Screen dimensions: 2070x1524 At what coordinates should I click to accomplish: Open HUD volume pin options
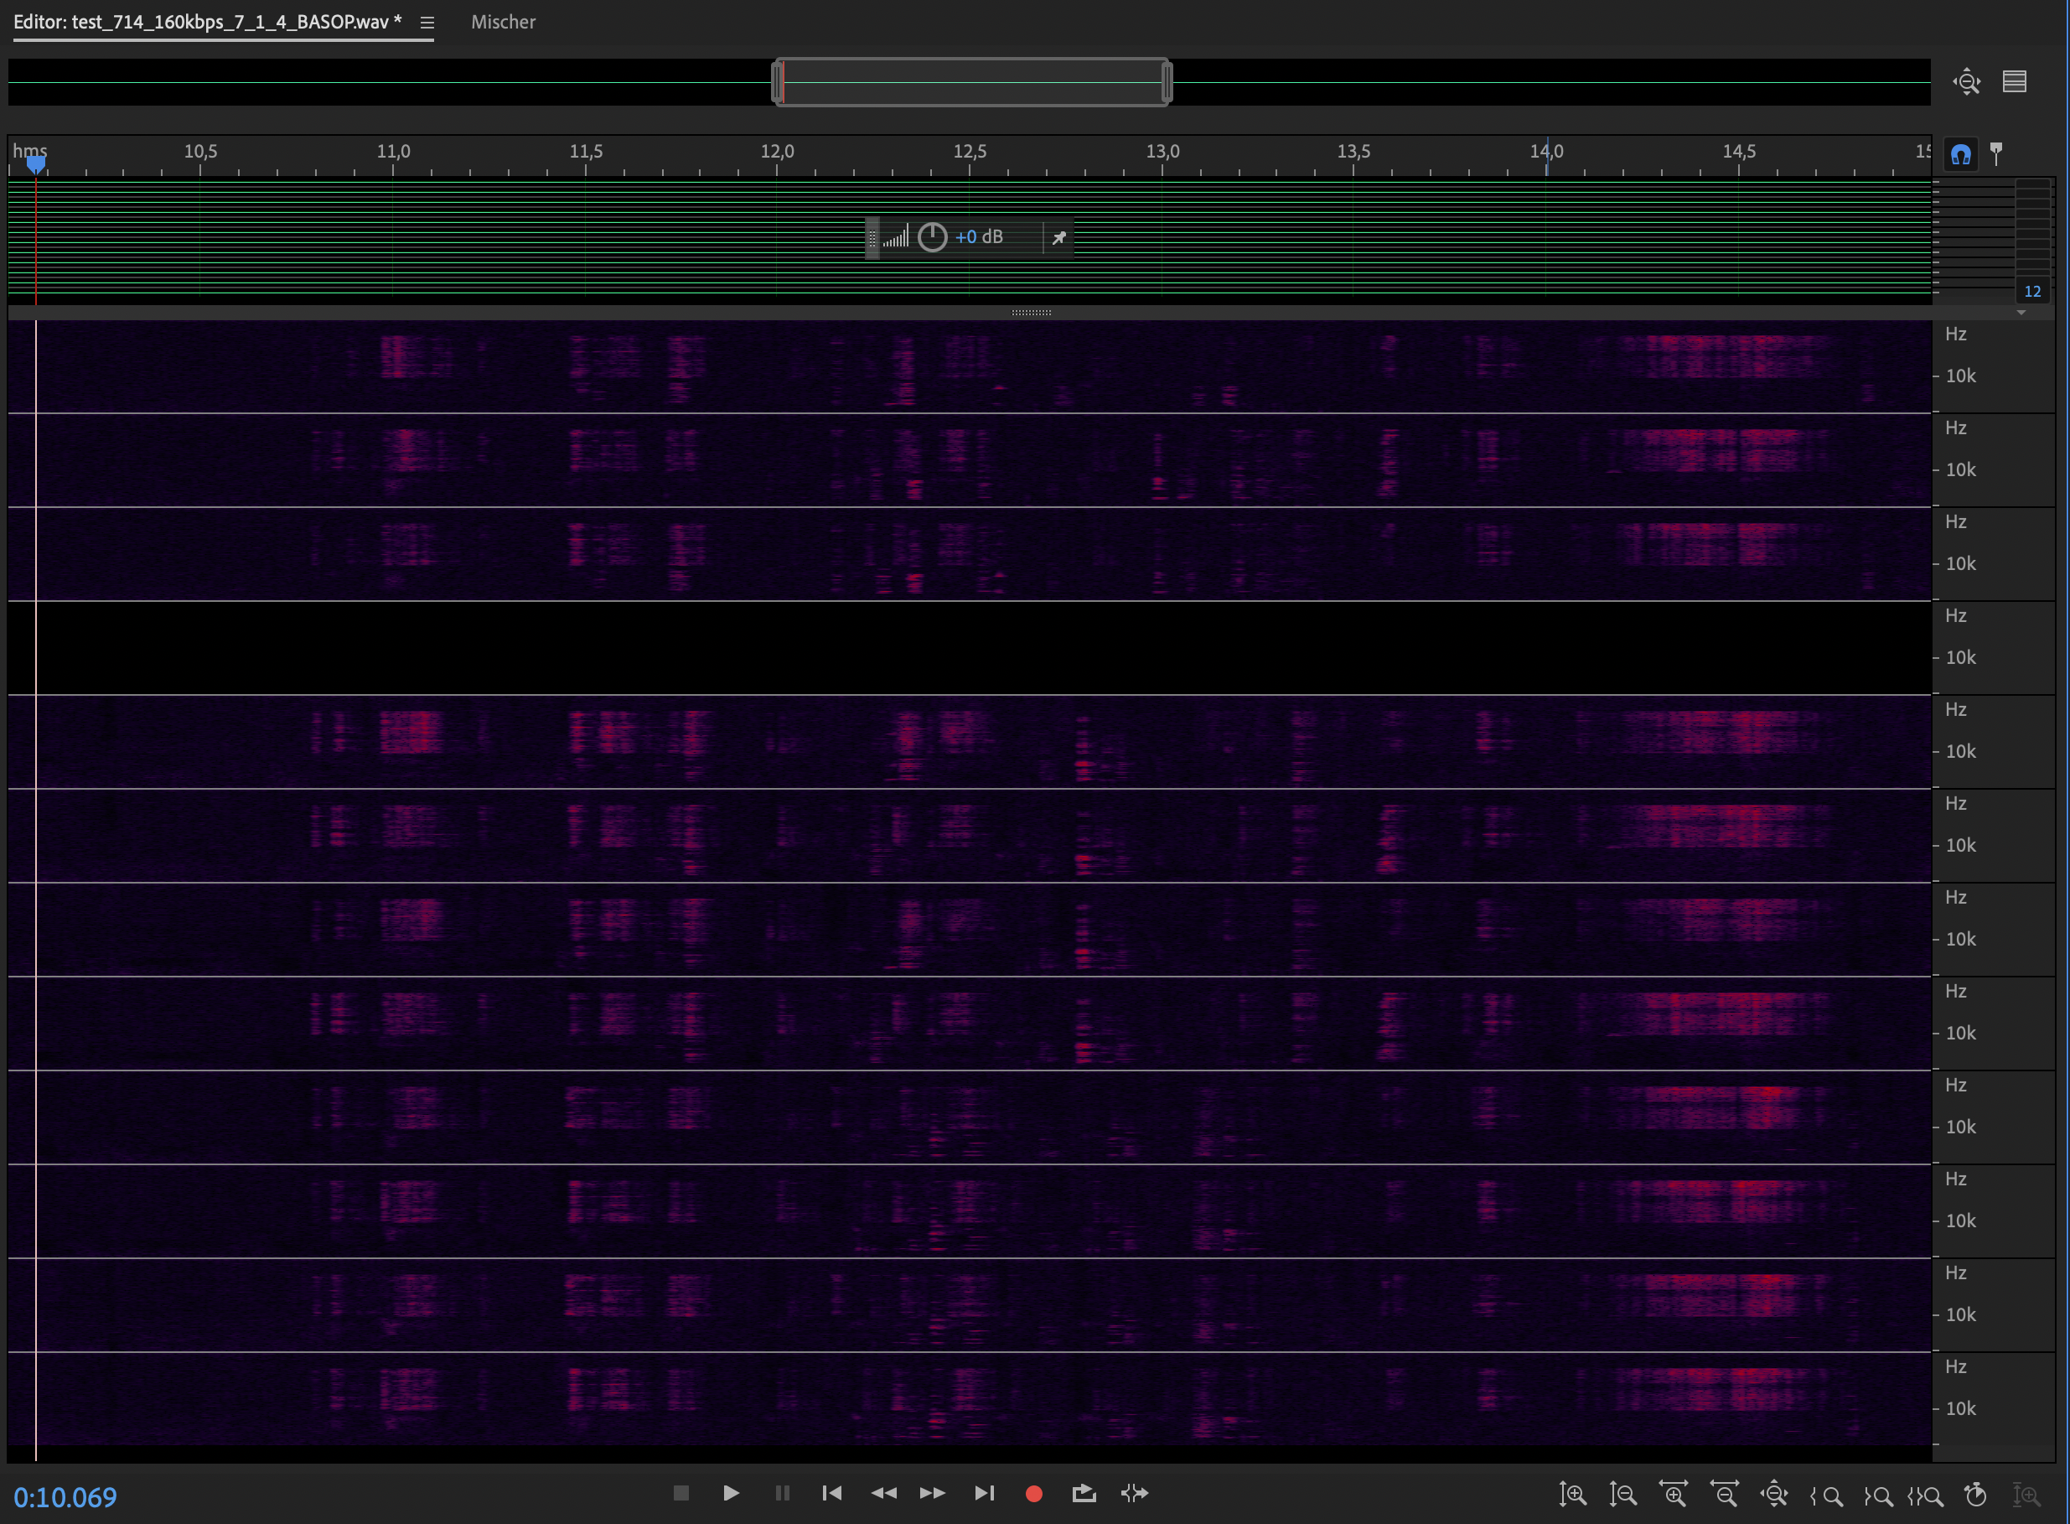coord(1058,237)
